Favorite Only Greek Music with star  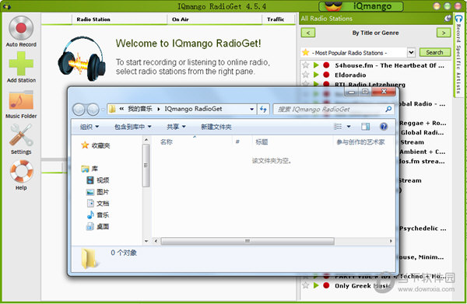[306, 285]
